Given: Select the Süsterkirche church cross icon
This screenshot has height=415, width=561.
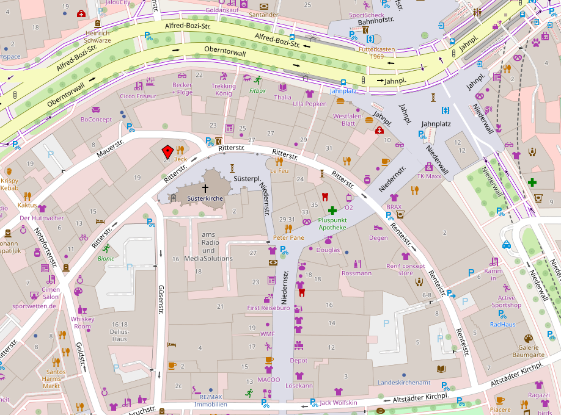Looking at the screenshot, I should point(205,189).
